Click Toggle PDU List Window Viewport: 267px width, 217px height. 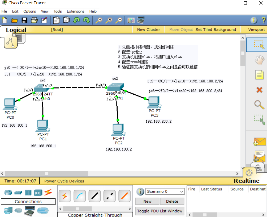[160, 211]
